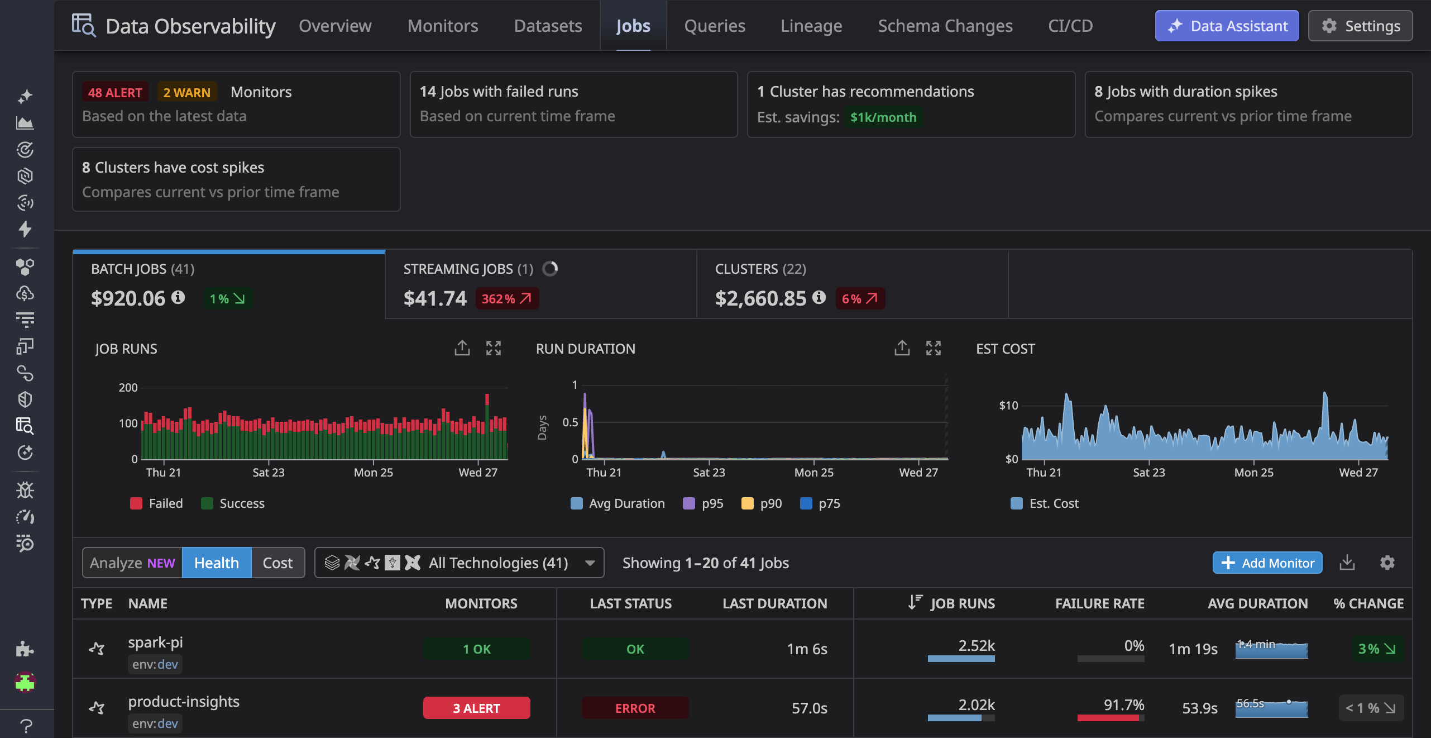
Task: Open the help question mark icon
Action: (x=26, y=726)
